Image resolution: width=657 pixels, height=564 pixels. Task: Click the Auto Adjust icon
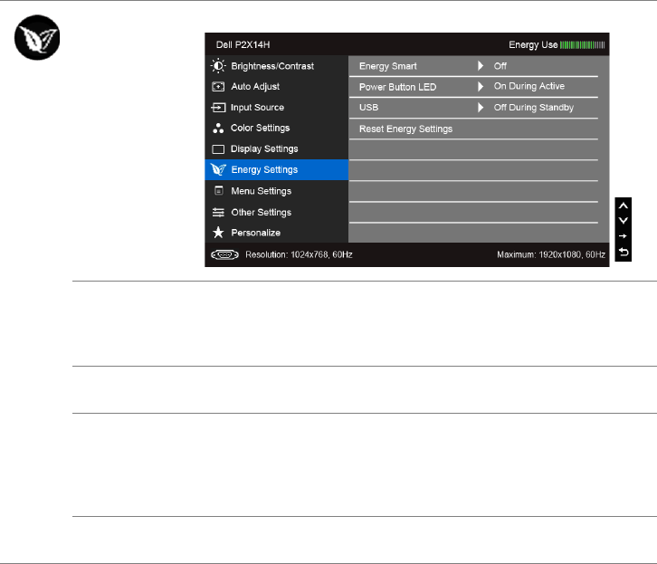pos(218,87)
